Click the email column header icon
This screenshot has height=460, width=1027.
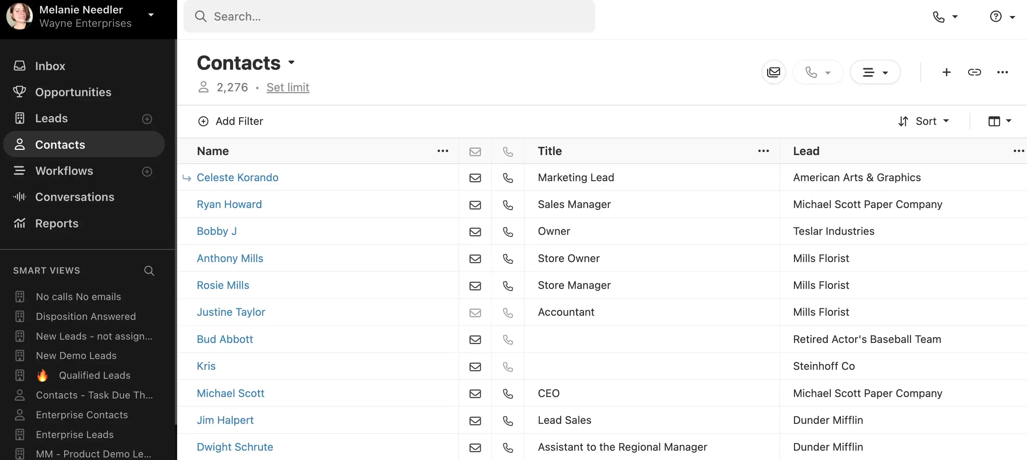click(x=475, y=152)
